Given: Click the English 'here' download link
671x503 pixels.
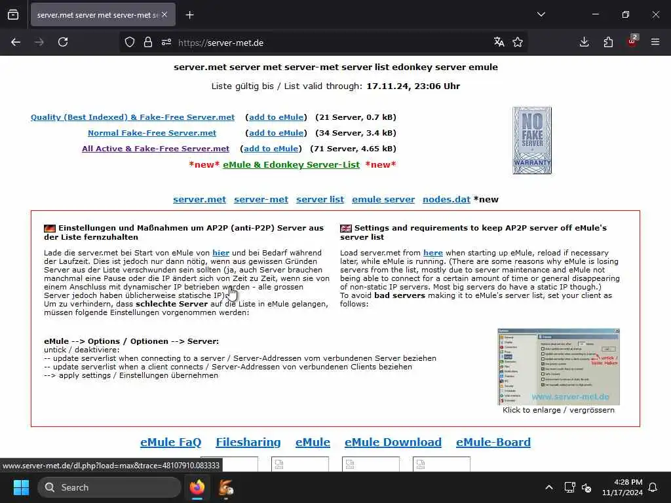Looking at the screenshot, I should pyautogui.click(x=433, y=253).
